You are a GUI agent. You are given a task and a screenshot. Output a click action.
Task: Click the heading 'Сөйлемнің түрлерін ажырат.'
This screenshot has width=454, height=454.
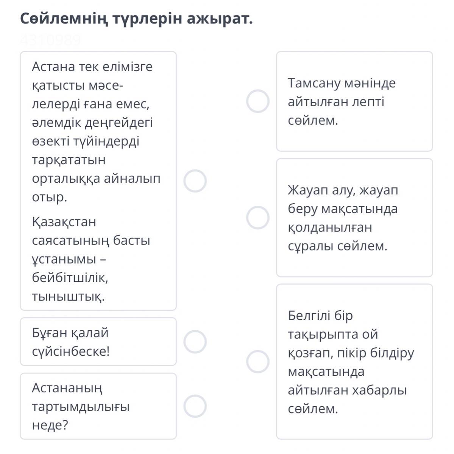tap(136, 19)
